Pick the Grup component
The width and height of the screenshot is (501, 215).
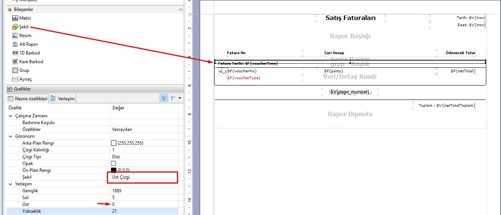click(x=24, y=70)
